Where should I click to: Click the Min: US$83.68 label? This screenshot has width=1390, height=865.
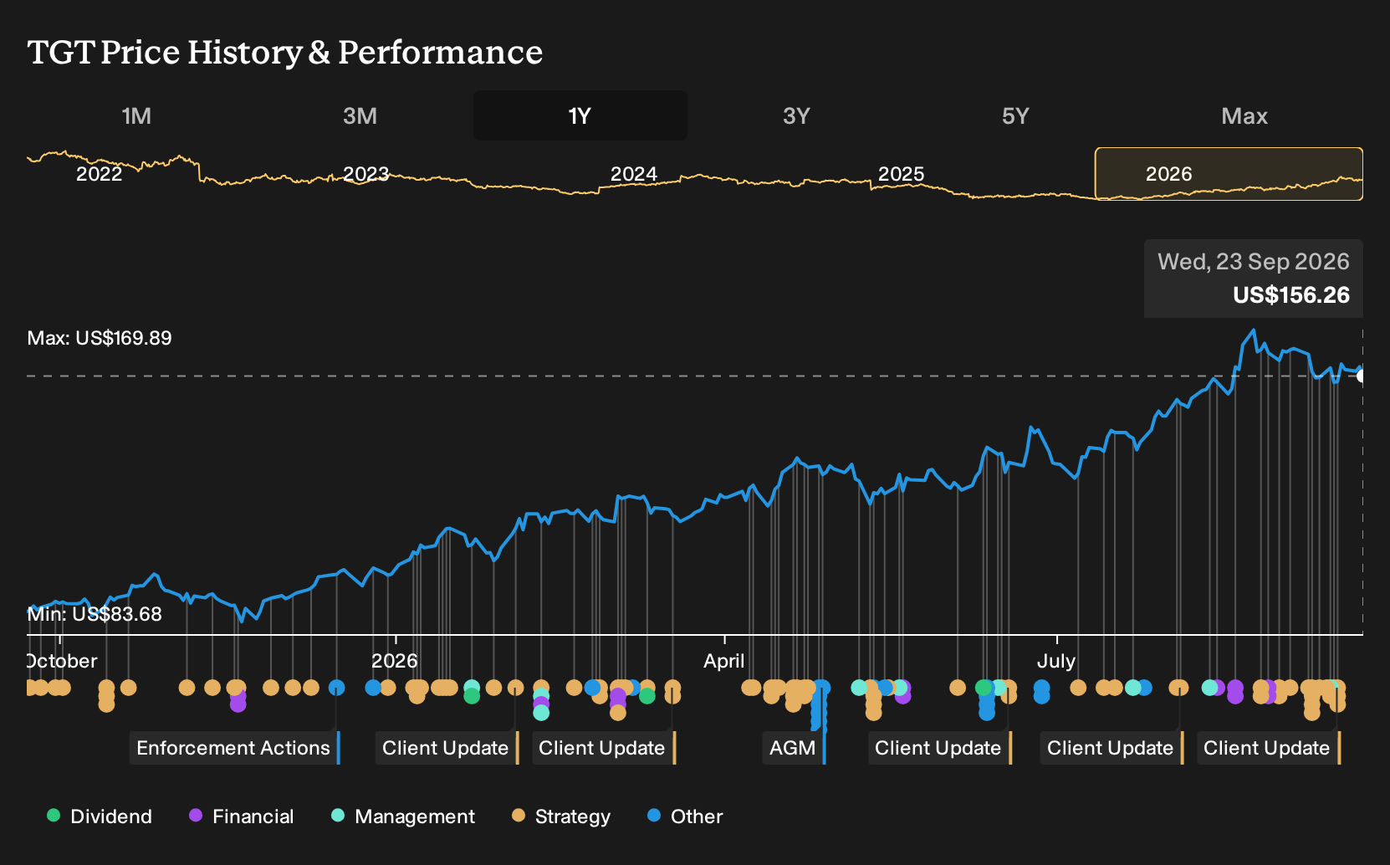[x=95, y=614]
